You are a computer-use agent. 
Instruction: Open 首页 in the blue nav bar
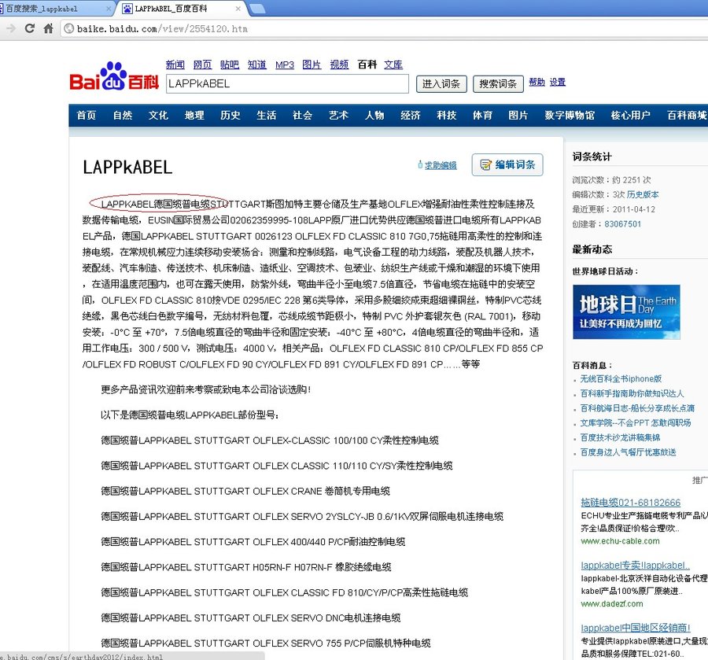point(87,116)
